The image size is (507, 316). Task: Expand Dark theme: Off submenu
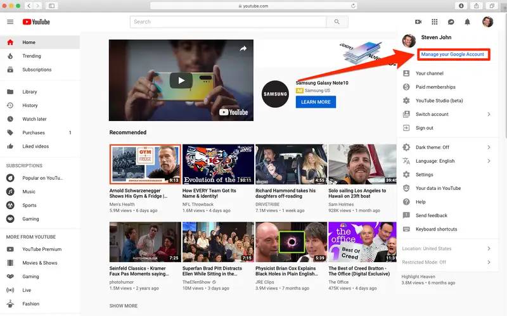pos(489,148)
